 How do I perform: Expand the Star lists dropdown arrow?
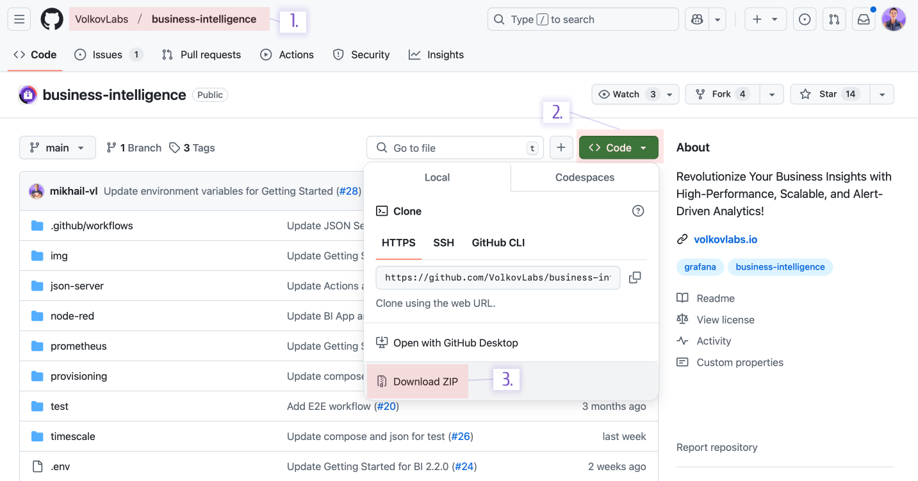pyautogui.click(x=882, y=94)
